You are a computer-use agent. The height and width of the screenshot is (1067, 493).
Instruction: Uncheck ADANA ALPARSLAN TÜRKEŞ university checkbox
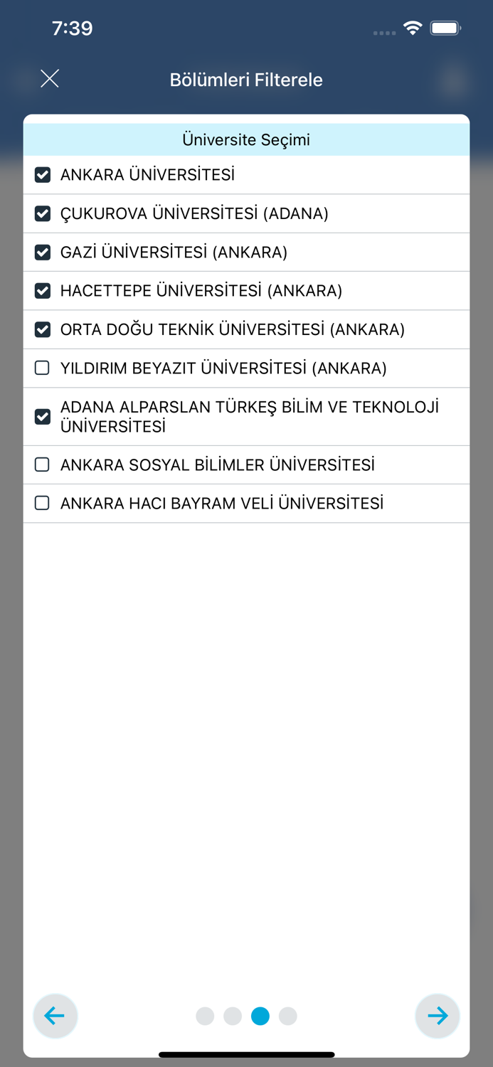tap(43, 417)
